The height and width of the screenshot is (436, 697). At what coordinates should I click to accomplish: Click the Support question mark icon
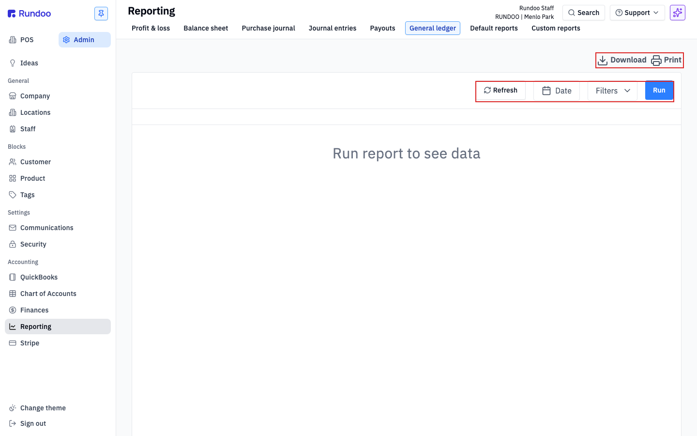click(x=619, y=13)
